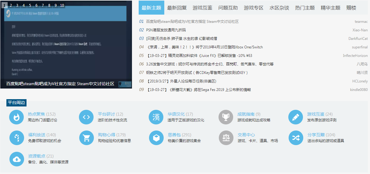The width and height of the screenshot is (370, 174).
Task: Open the 游戏互鉴 (24) forum link
Action: pyautogui.click(x=320, y=114)
